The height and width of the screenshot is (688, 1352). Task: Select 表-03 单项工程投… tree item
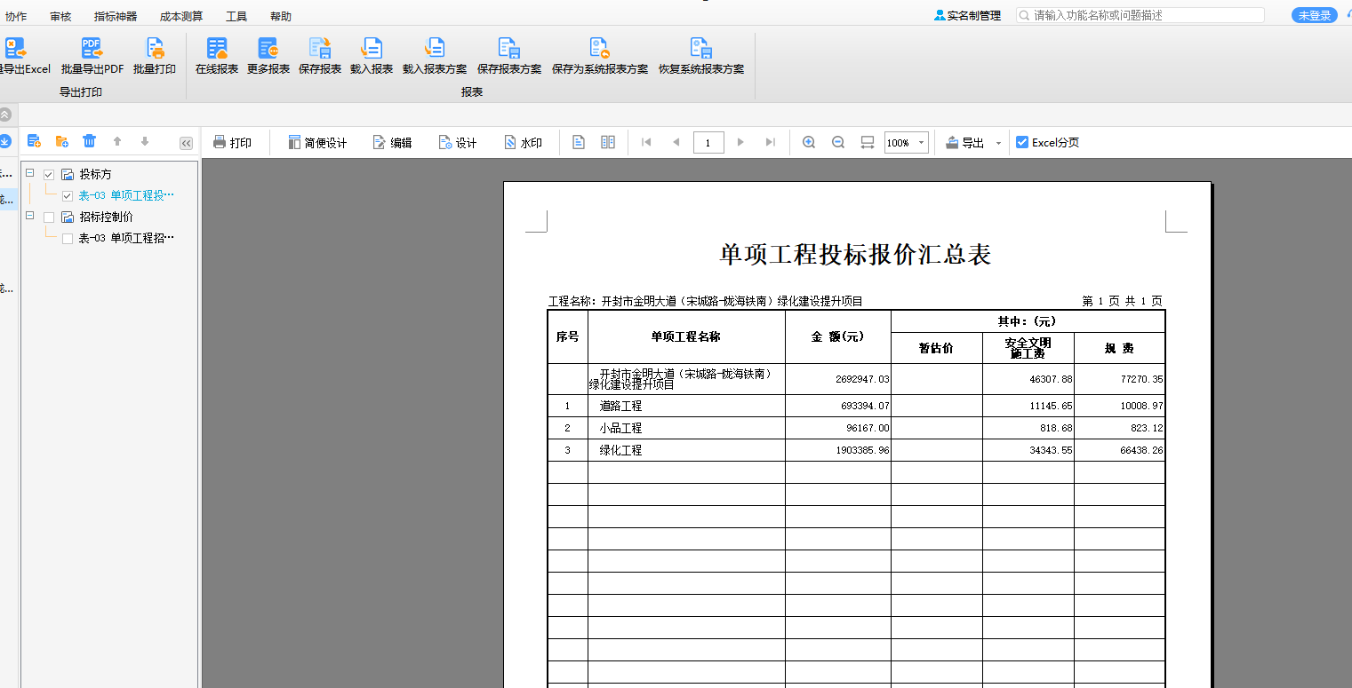126,195
